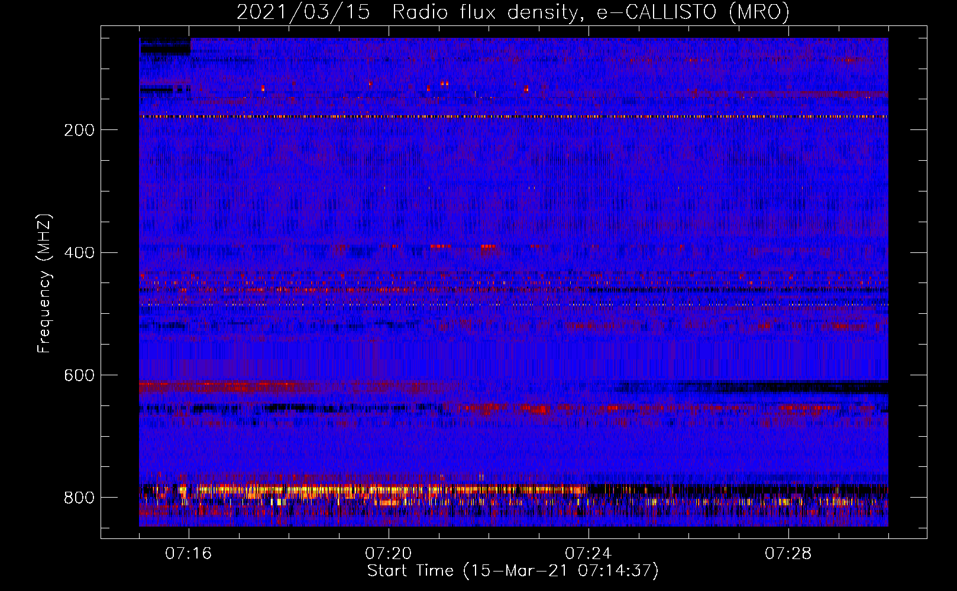957x591 pixels.
Task: Select the "Start Time (15-Mar-21 07:14:37)" axis label
Action: click(x=513, y=571)
